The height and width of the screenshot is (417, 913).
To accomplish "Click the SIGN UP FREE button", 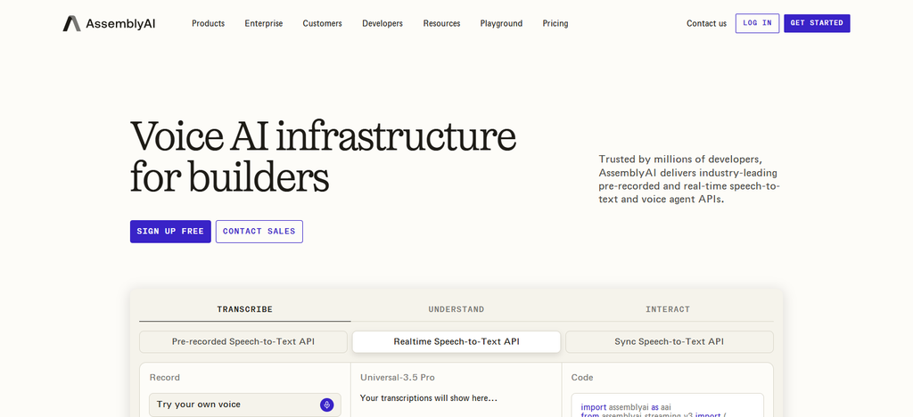I will (x=170, y=232).
